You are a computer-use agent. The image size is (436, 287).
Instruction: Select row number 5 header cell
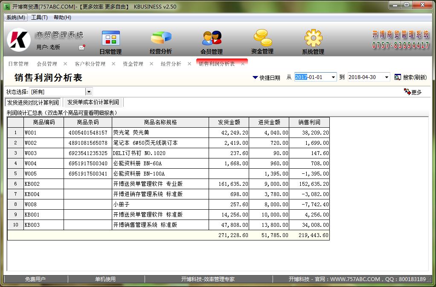[x=15, y=174]
